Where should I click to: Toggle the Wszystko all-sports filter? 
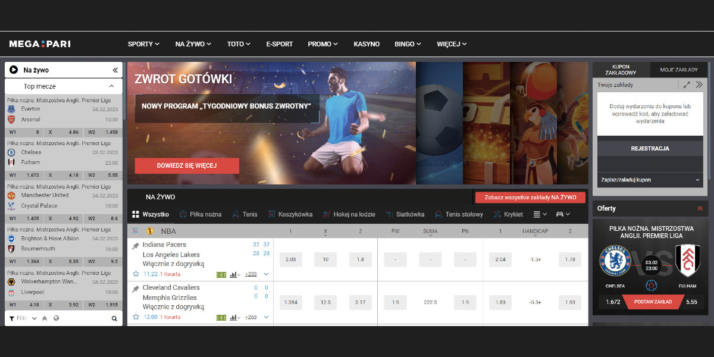tap(151, 214)
